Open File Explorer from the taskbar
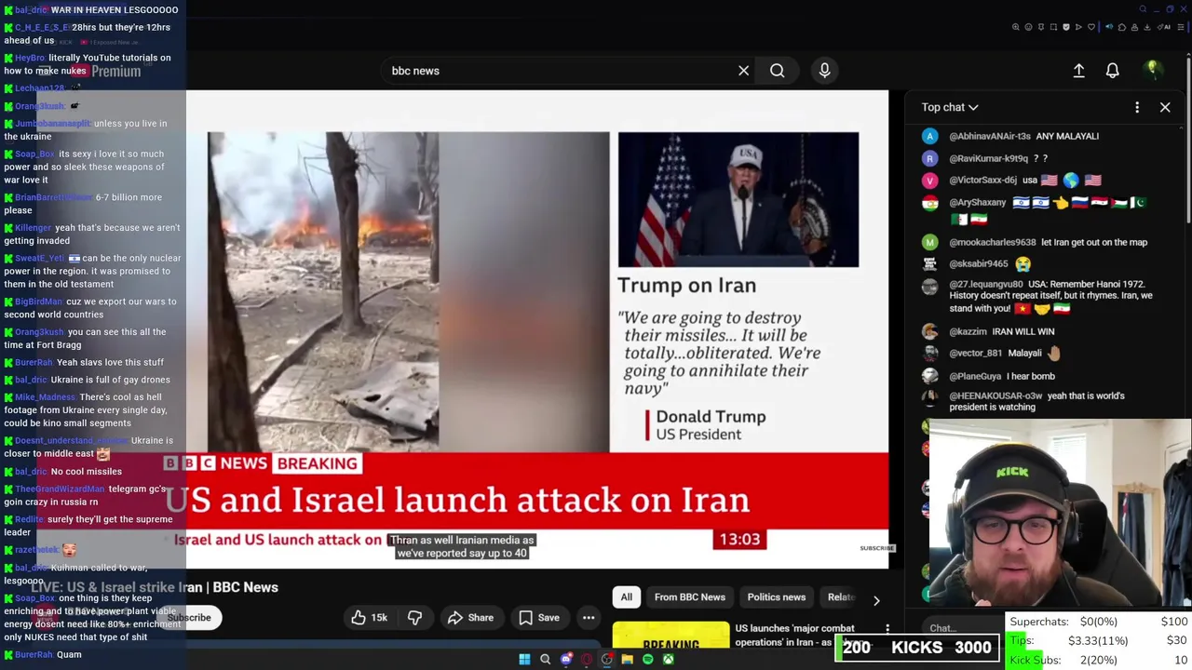The width and height of the screenshot is (1192, 670). pos(628,659)
